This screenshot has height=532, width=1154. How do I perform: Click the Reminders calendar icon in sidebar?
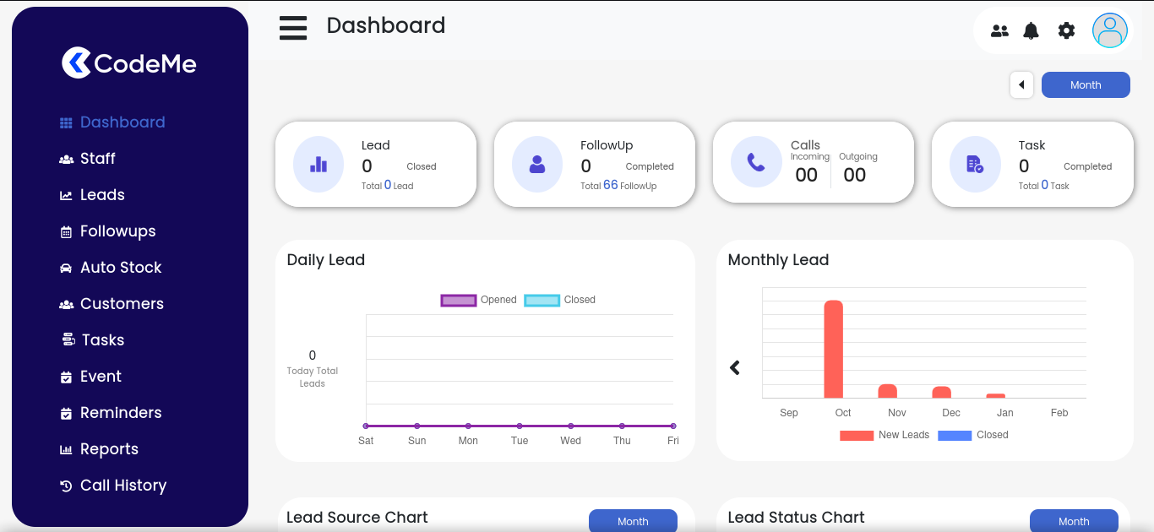66,414
